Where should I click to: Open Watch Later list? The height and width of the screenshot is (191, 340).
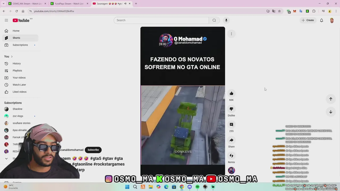(20, 85)
